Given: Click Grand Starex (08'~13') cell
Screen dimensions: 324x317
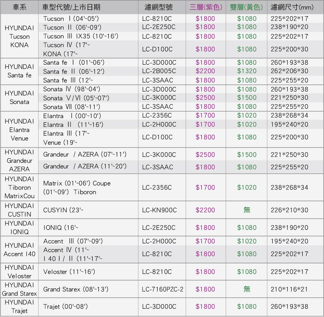Looking at the screenshot, I should (x=75, y=289).
